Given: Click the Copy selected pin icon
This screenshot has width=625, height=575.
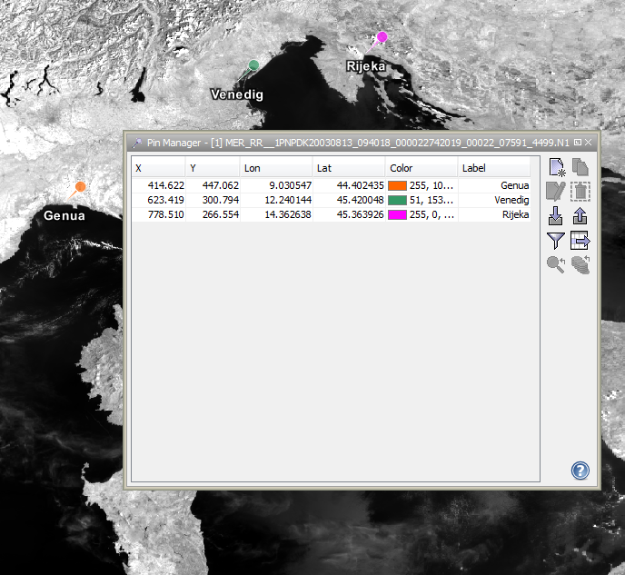Looking at the screenshot, I should click(580, 167).
